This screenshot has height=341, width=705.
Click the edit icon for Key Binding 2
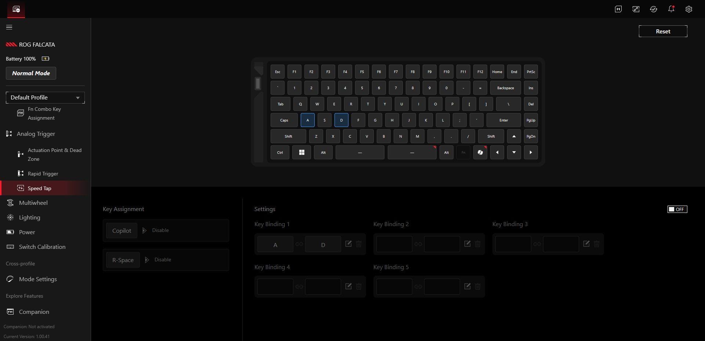(x=467, y=244)
